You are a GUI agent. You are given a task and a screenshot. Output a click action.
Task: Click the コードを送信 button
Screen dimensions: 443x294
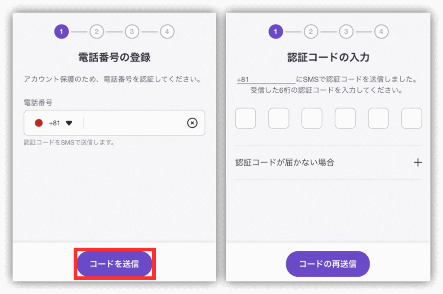(115, 264)
